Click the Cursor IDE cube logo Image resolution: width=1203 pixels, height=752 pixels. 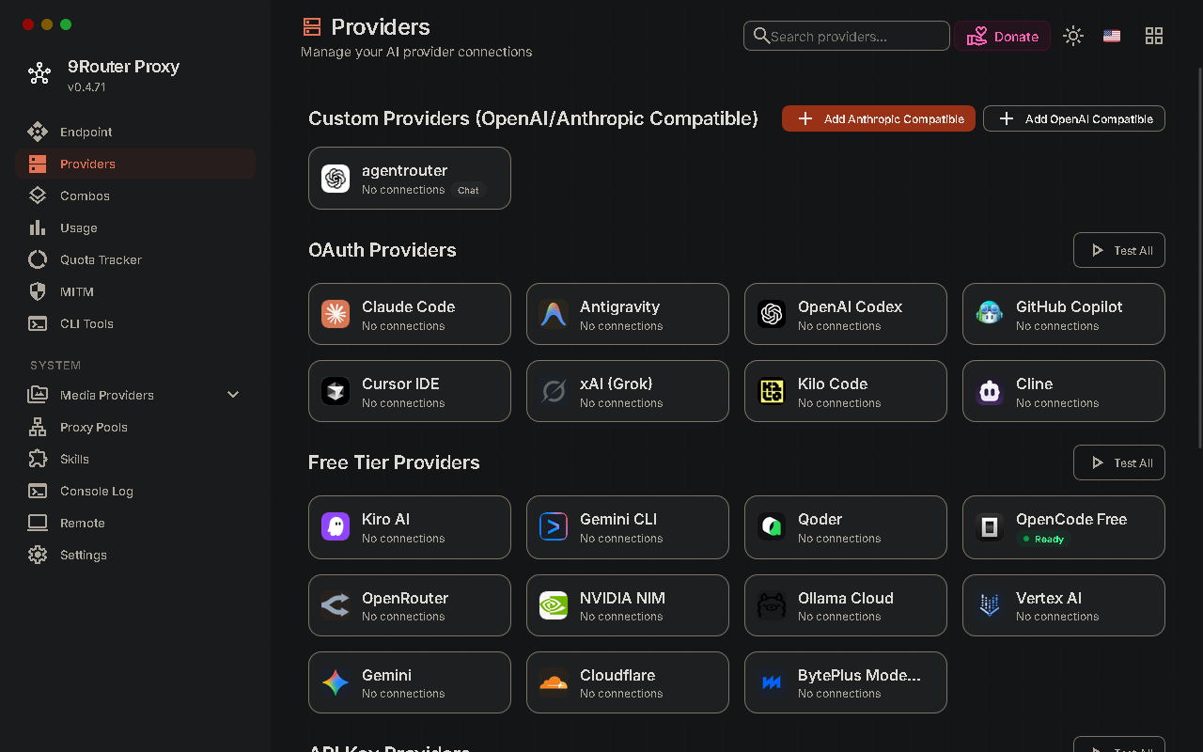pyautogui.click(x=336, y=391)
